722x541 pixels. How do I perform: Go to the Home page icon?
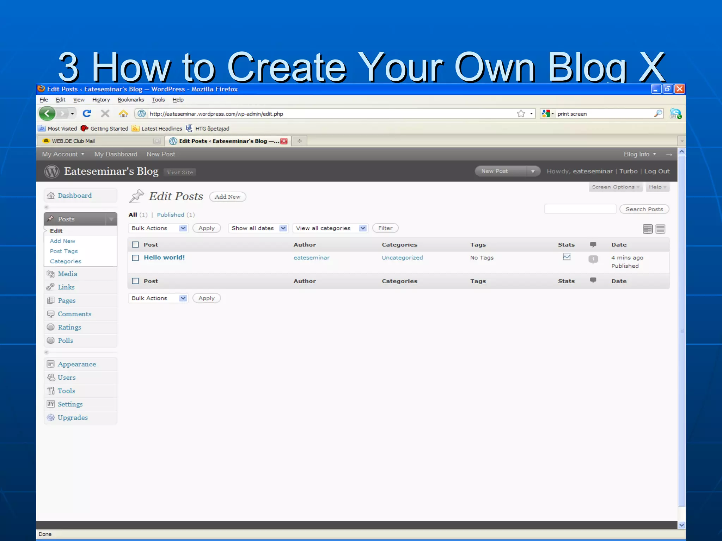pyautogui.click(x=123, y=113)
